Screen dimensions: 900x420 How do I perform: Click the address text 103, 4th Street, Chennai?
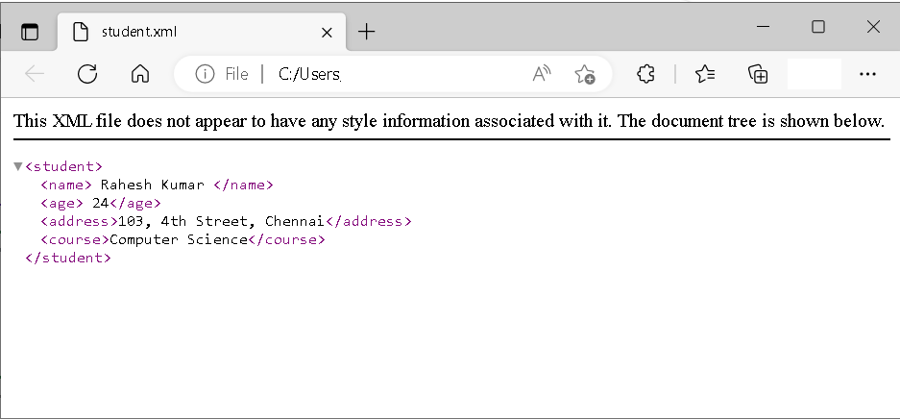(221, 221)
